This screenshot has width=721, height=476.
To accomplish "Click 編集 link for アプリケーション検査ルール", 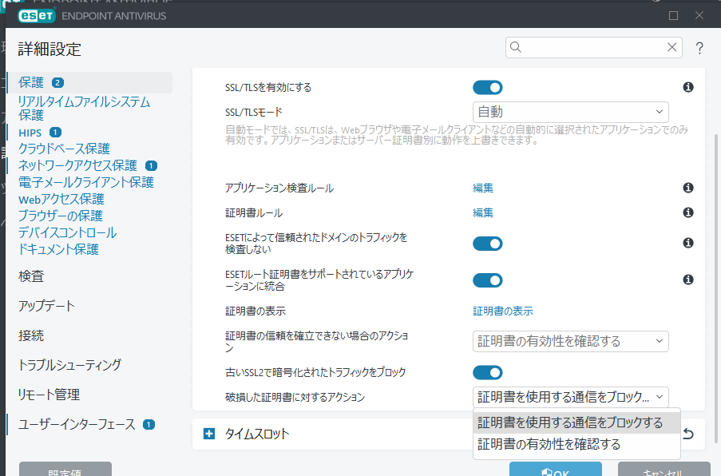I will [483, 188].
